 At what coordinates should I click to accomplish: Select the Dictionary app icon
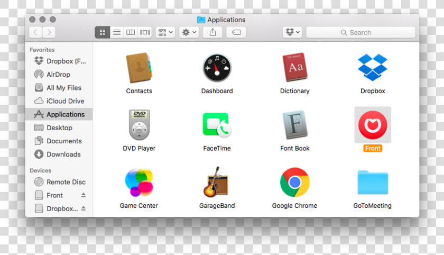click(295, 67)
